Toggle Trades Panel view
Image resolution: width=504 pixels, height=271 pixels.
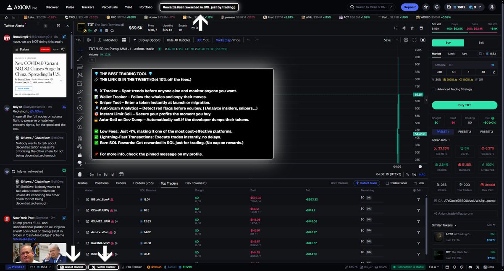tap(396, 183)
